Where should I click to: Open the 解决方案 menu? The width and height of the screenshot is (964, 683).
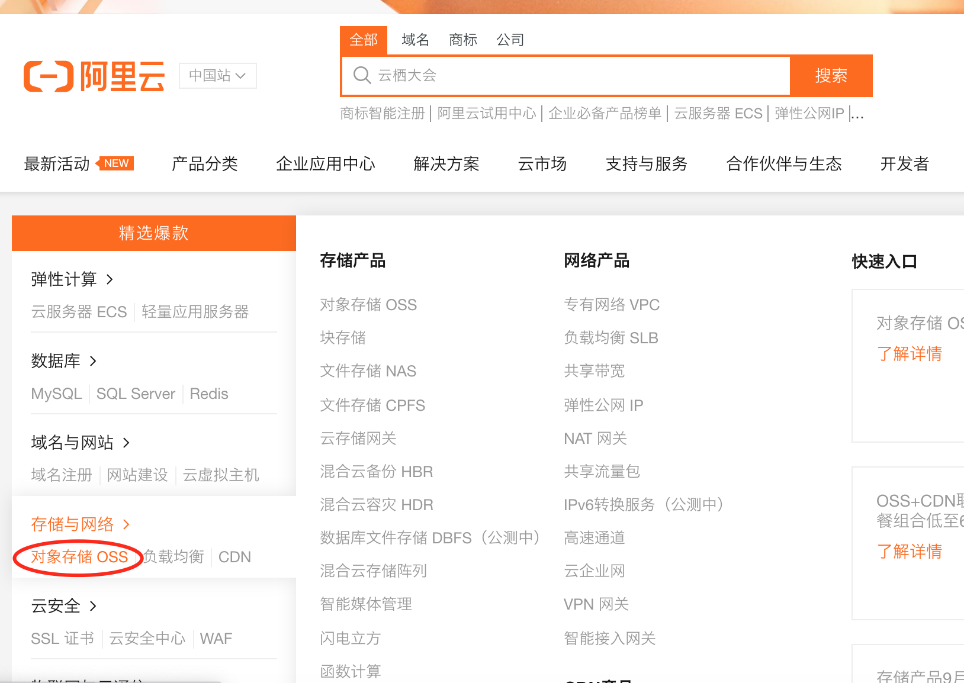pos(446,164)
